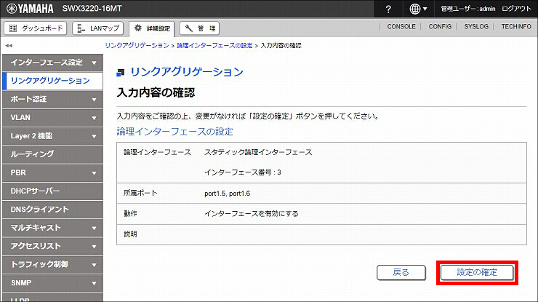Click the port1.5, port1.6 value
The image size is (538, 302).
(x=227, y=194)
